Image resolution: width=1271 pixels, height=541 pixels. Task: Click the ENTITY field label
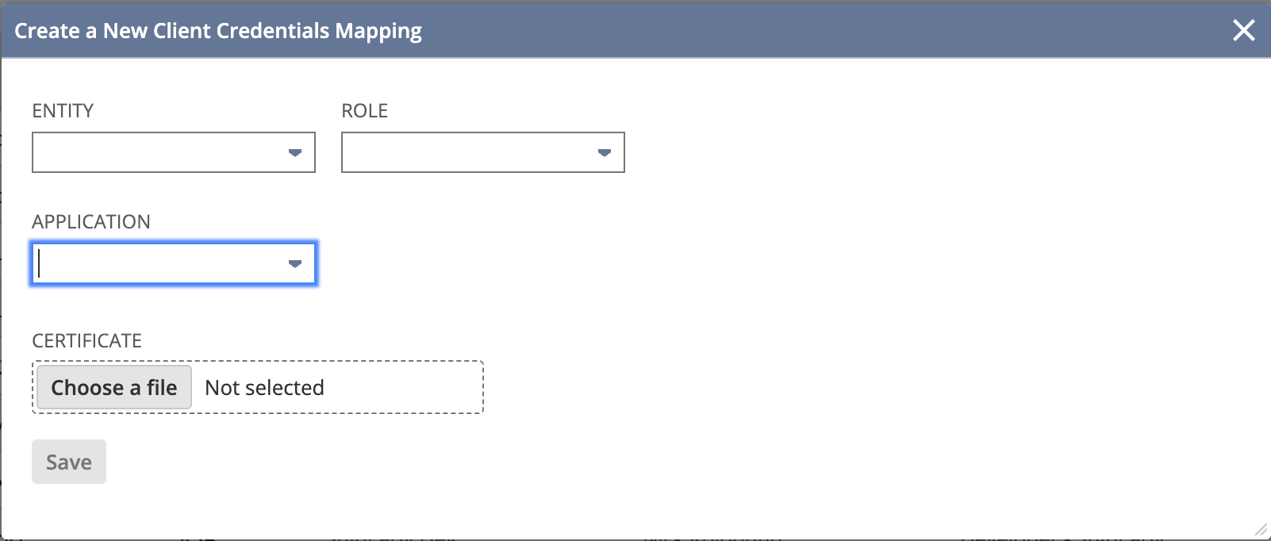(x=63, y=110)
